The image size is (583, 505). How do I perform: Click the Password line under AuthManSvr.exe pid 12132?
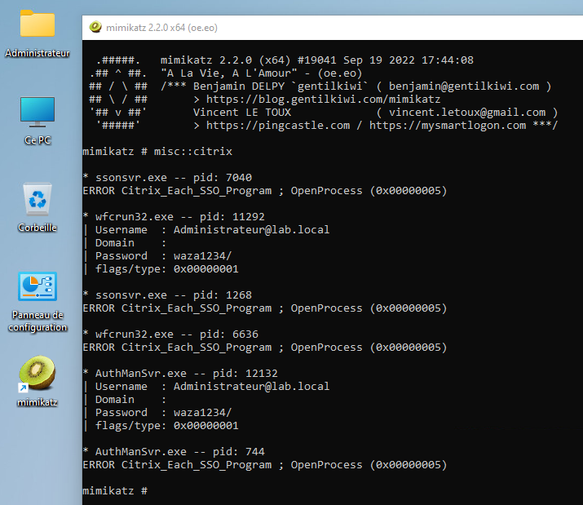point(157,412)
